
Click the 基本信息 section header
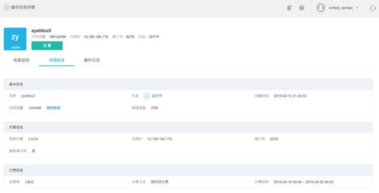[188, 84]
